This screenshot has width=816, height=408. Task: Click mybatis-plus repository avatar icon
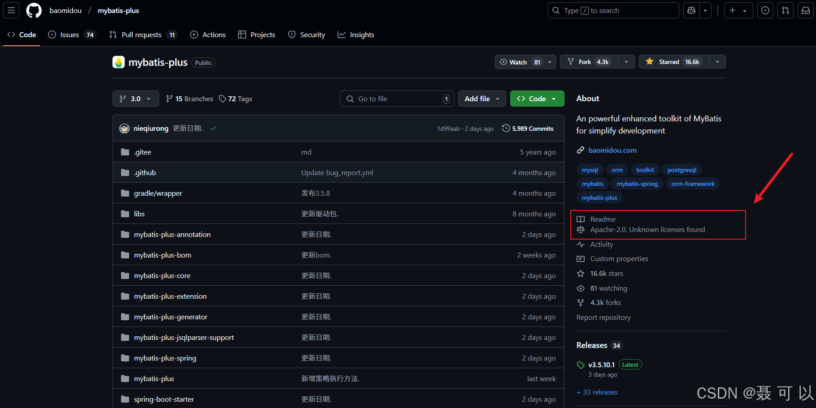pos(118,62)
